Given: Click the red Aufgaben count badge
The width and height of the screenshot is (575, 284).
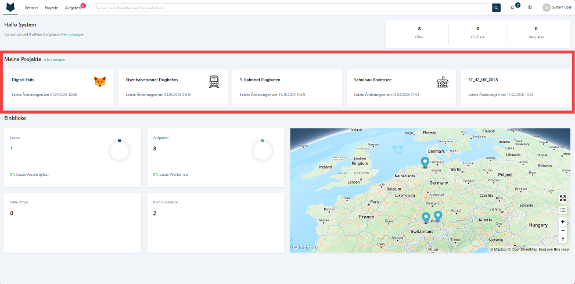Looking at the screenshot, I should coord(83,5).
